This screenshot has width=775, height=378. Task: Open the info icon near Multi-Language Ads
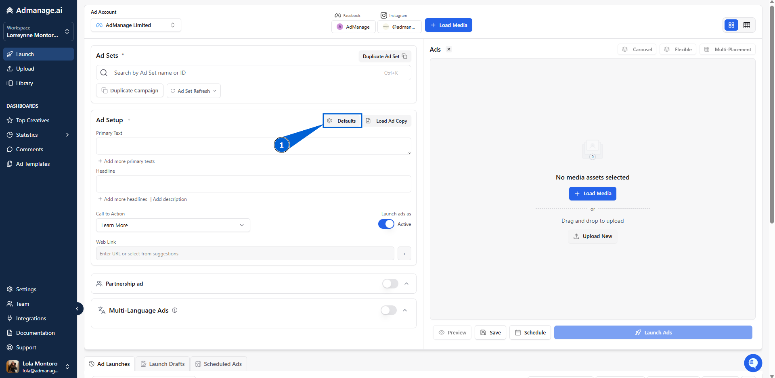[175, 310]
